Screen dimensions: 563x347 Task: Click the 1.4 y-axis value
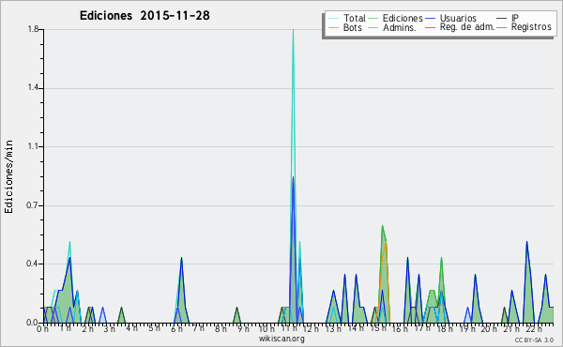coord(33,88)
